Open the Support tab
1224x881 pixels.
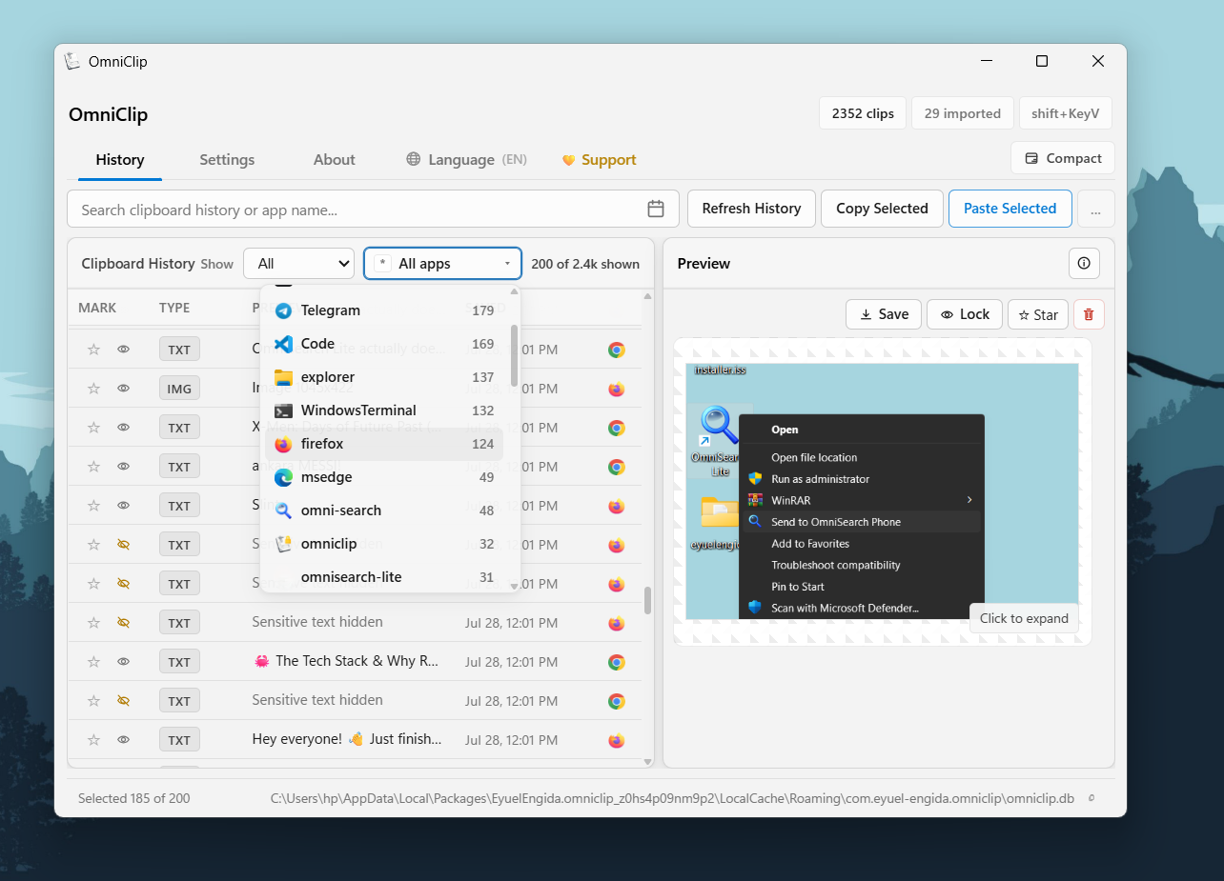pyautogui.click(x=599, y=160)
